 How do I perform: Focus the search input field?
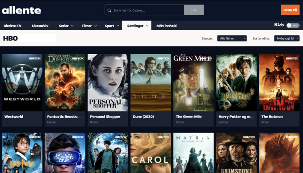(x=144, y=10)
